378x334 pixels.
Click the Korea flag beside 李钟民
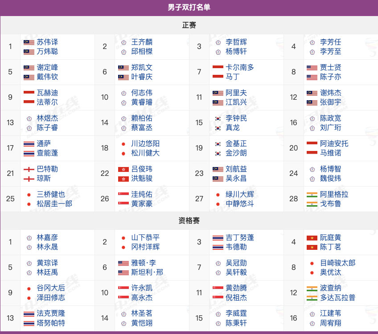pos(218,119)
